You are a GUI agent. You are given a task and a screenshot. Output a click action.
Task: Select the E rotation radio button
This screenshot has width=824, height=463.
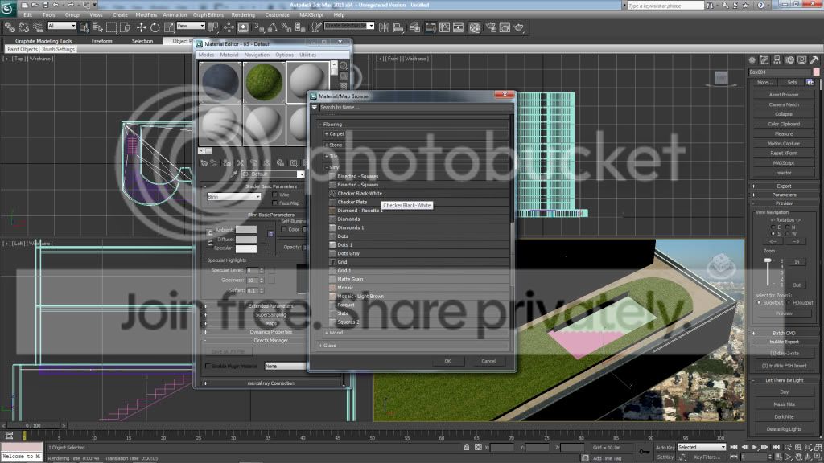772,227
